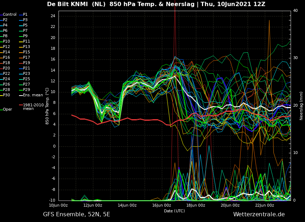Click the 850 hPa Temp. (°C) axis label

(x=47, y=106)
